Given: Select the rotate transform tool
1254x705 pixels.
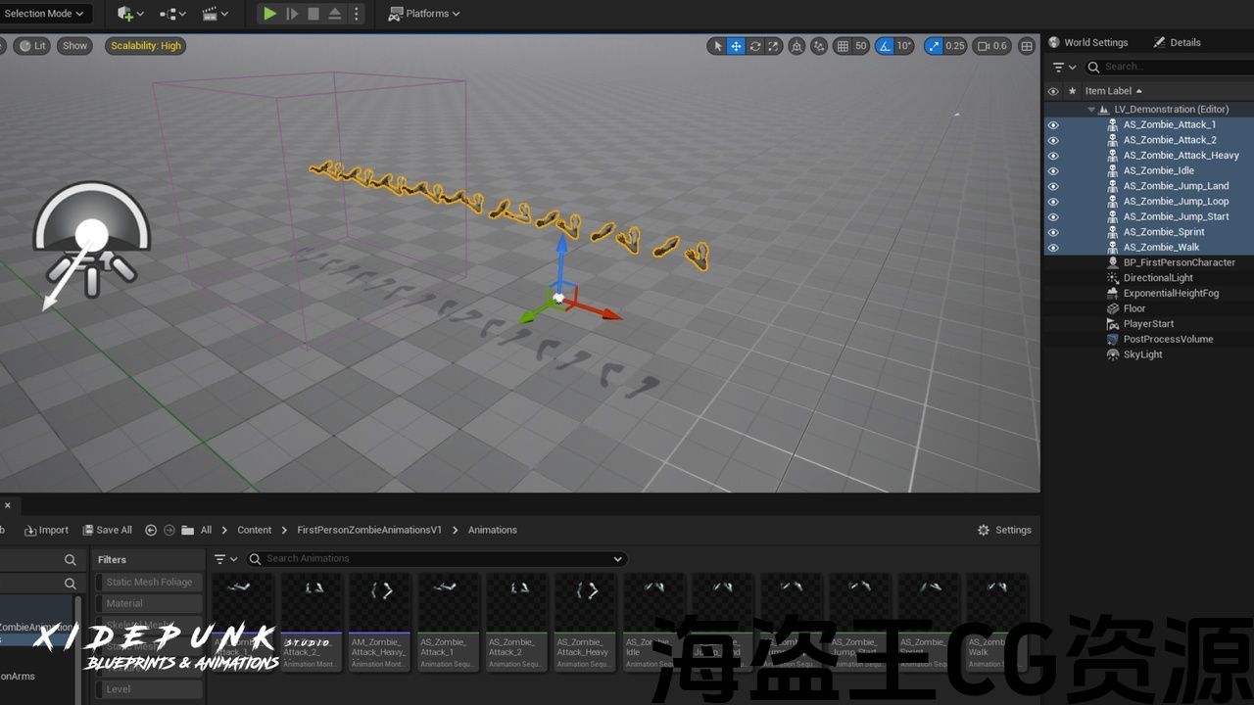Looking at the screenshot, I should 754,46.
